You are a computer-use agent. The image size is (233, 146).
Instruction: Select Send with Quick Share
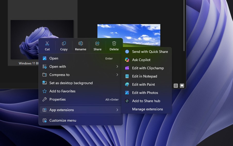point(146,52)
